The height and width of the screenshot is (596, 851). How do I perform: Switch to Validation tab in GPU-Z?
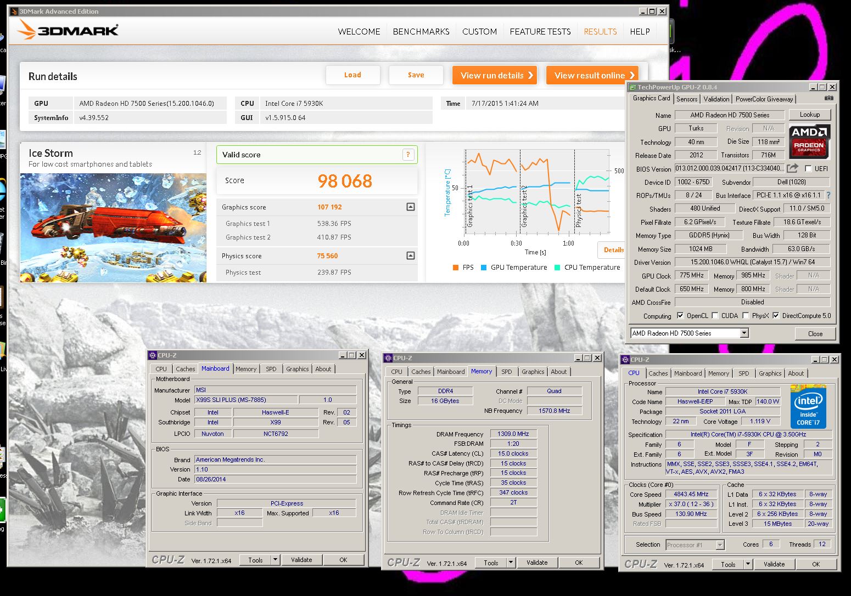716,99
